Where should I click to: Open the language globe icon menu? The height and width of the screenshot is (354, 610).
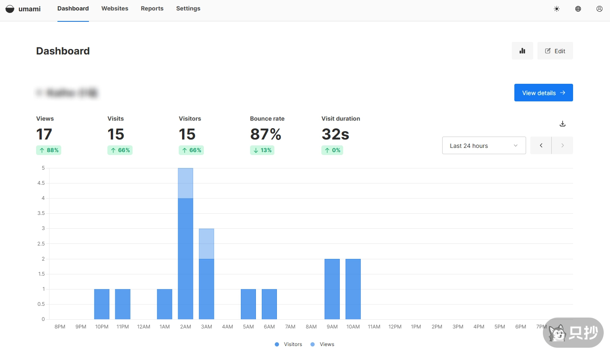[578, 9]
